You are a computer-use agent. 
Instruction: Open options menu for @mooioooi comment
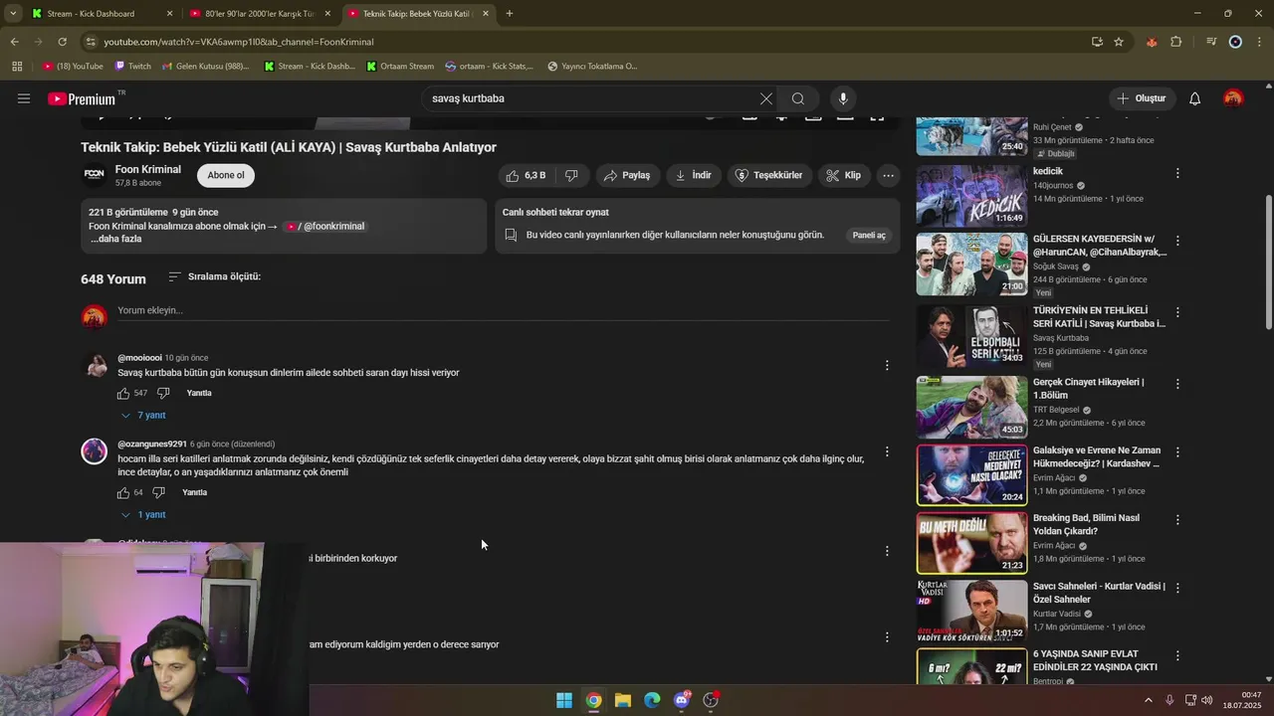point(887,365)
